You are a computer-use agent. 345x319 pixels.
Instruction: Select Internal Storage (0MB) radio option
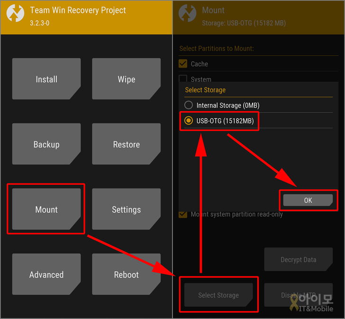(189, 105)
